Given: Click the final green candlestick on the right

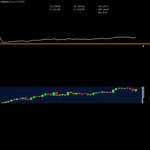Looking at the screenshot, I should pos(136,90).
